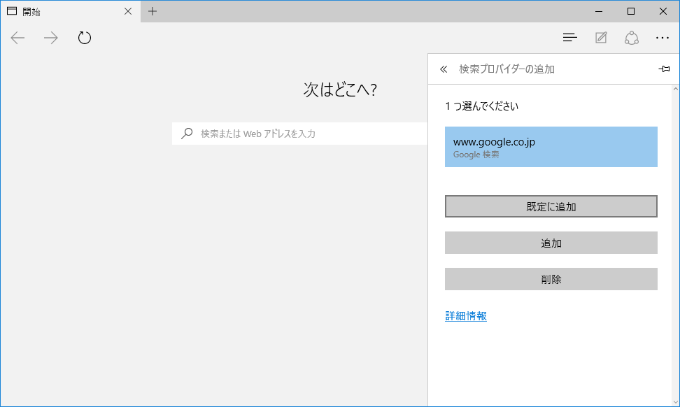Viewport: 680px width, 407px height.
Task: Select the 開始 tab
Action: point(63,11)
